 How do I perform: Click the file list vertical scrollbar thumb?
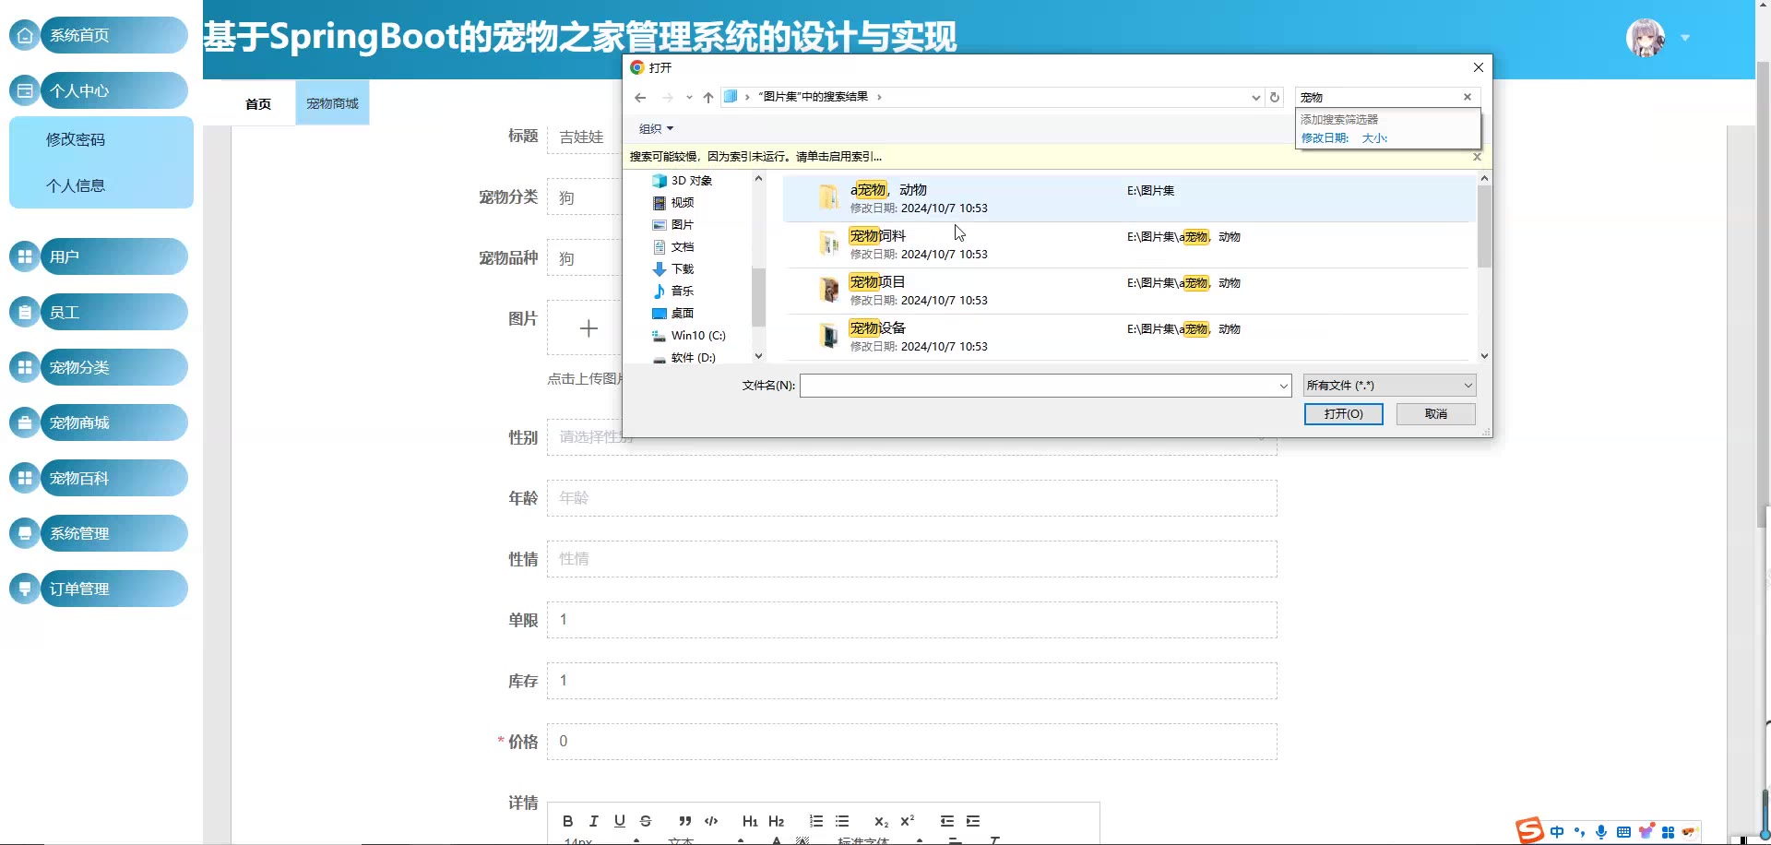coord(1484,227)
